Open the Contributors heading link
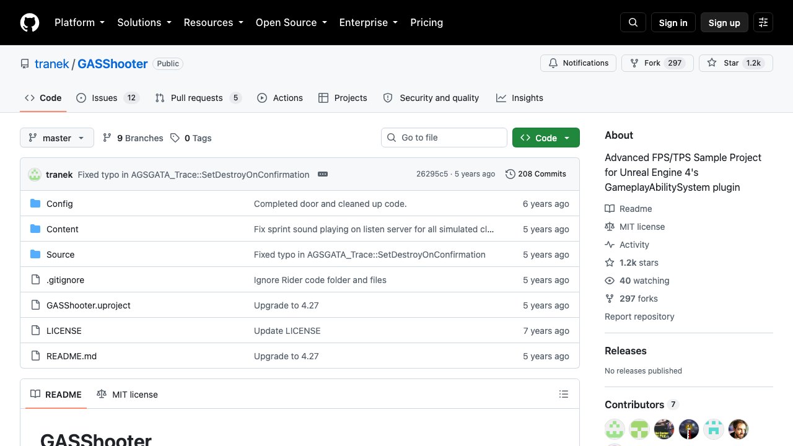Image resolution: width=793 pixels, height=446 pixels. pyautogui.click(x=642, y=404)
